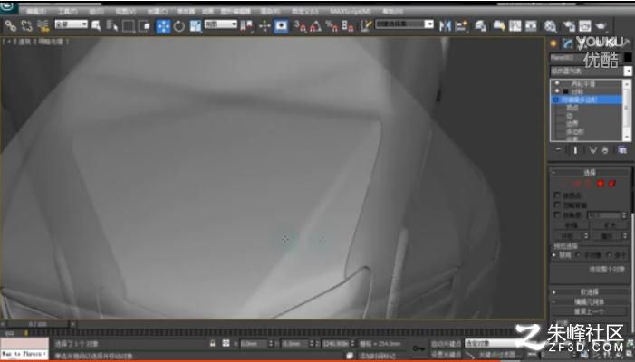The width and height of the screenshot is (635, 362).
Task: Toggle the Ignore Backfacing checkbox
Action: point(557,205)
